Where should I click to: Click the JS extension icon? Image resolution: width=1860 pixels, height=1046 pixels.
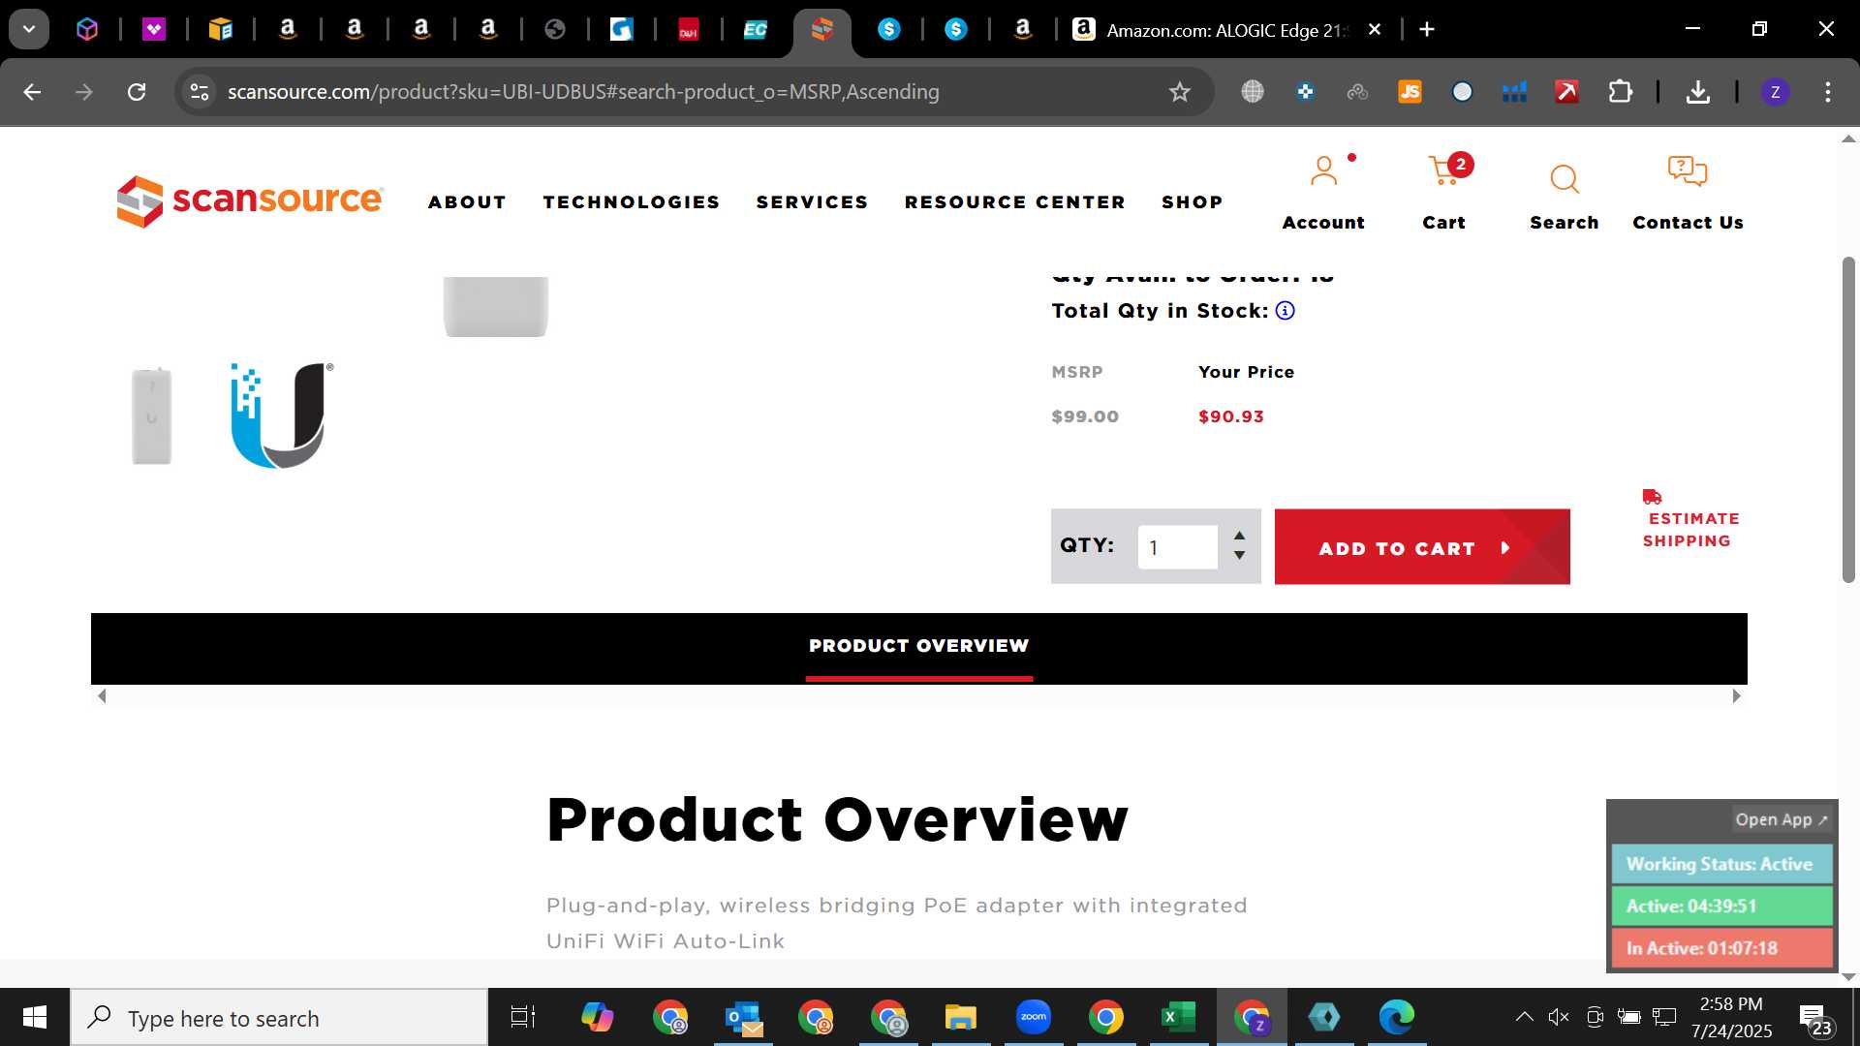(1410, 92)
